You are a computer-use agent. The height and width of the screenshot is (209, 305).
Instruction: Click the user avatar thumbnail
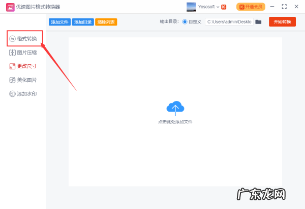[x=191, y=7]
